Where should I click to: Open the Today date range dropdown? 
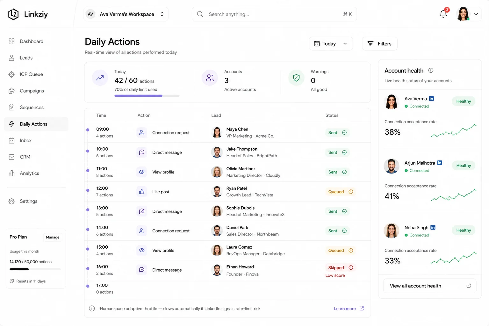pyautogui.click(x=331, y=44)
